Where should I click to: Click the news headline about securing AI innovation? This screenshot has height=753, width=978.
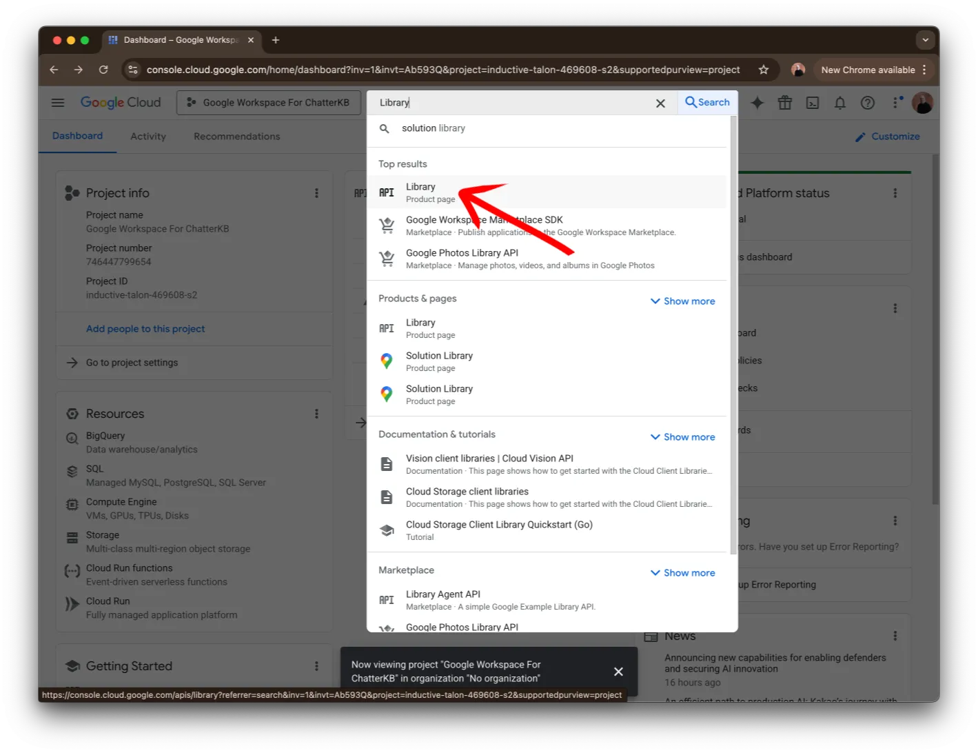tap(775, 663)
